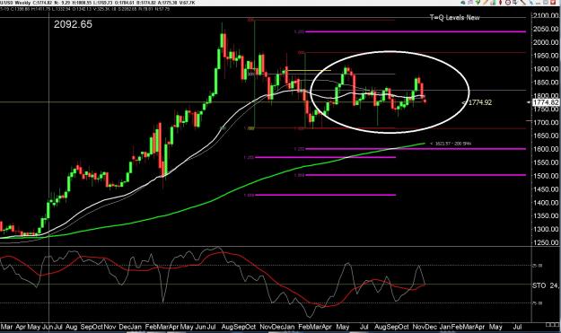Screen dimensions: 561x333
Task: Select the magenta level line at 1500
Action: 416,175
